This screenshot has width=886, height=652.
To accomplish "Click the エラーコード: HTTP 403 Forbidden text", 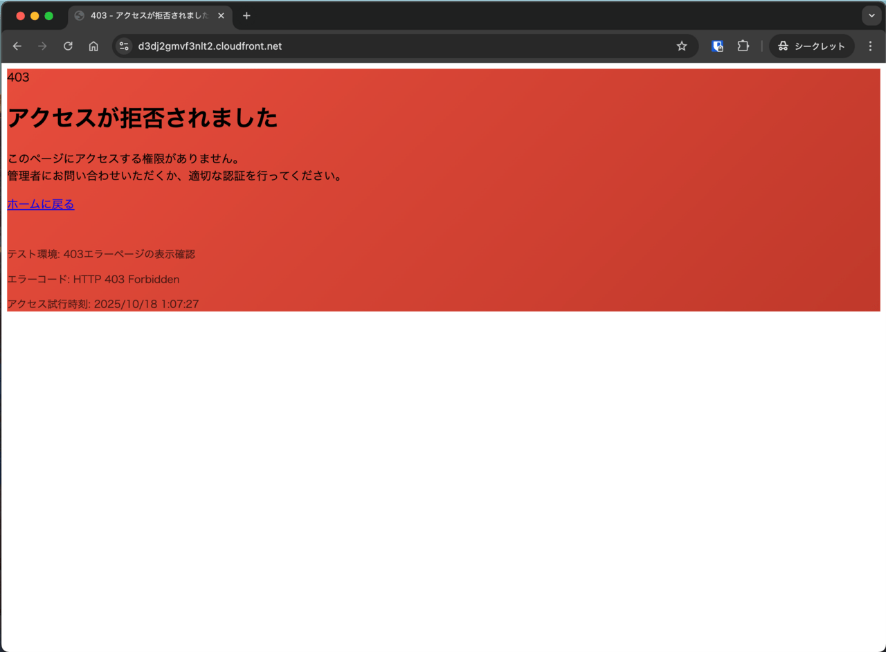I will (x=93, y=280).
